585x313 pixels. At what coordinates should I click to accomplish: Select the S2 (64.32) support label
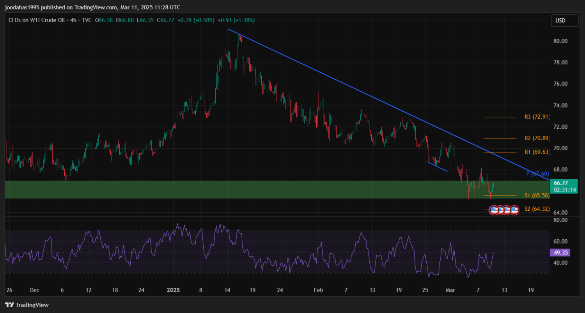pyautogui.click(x=537, y=209)
